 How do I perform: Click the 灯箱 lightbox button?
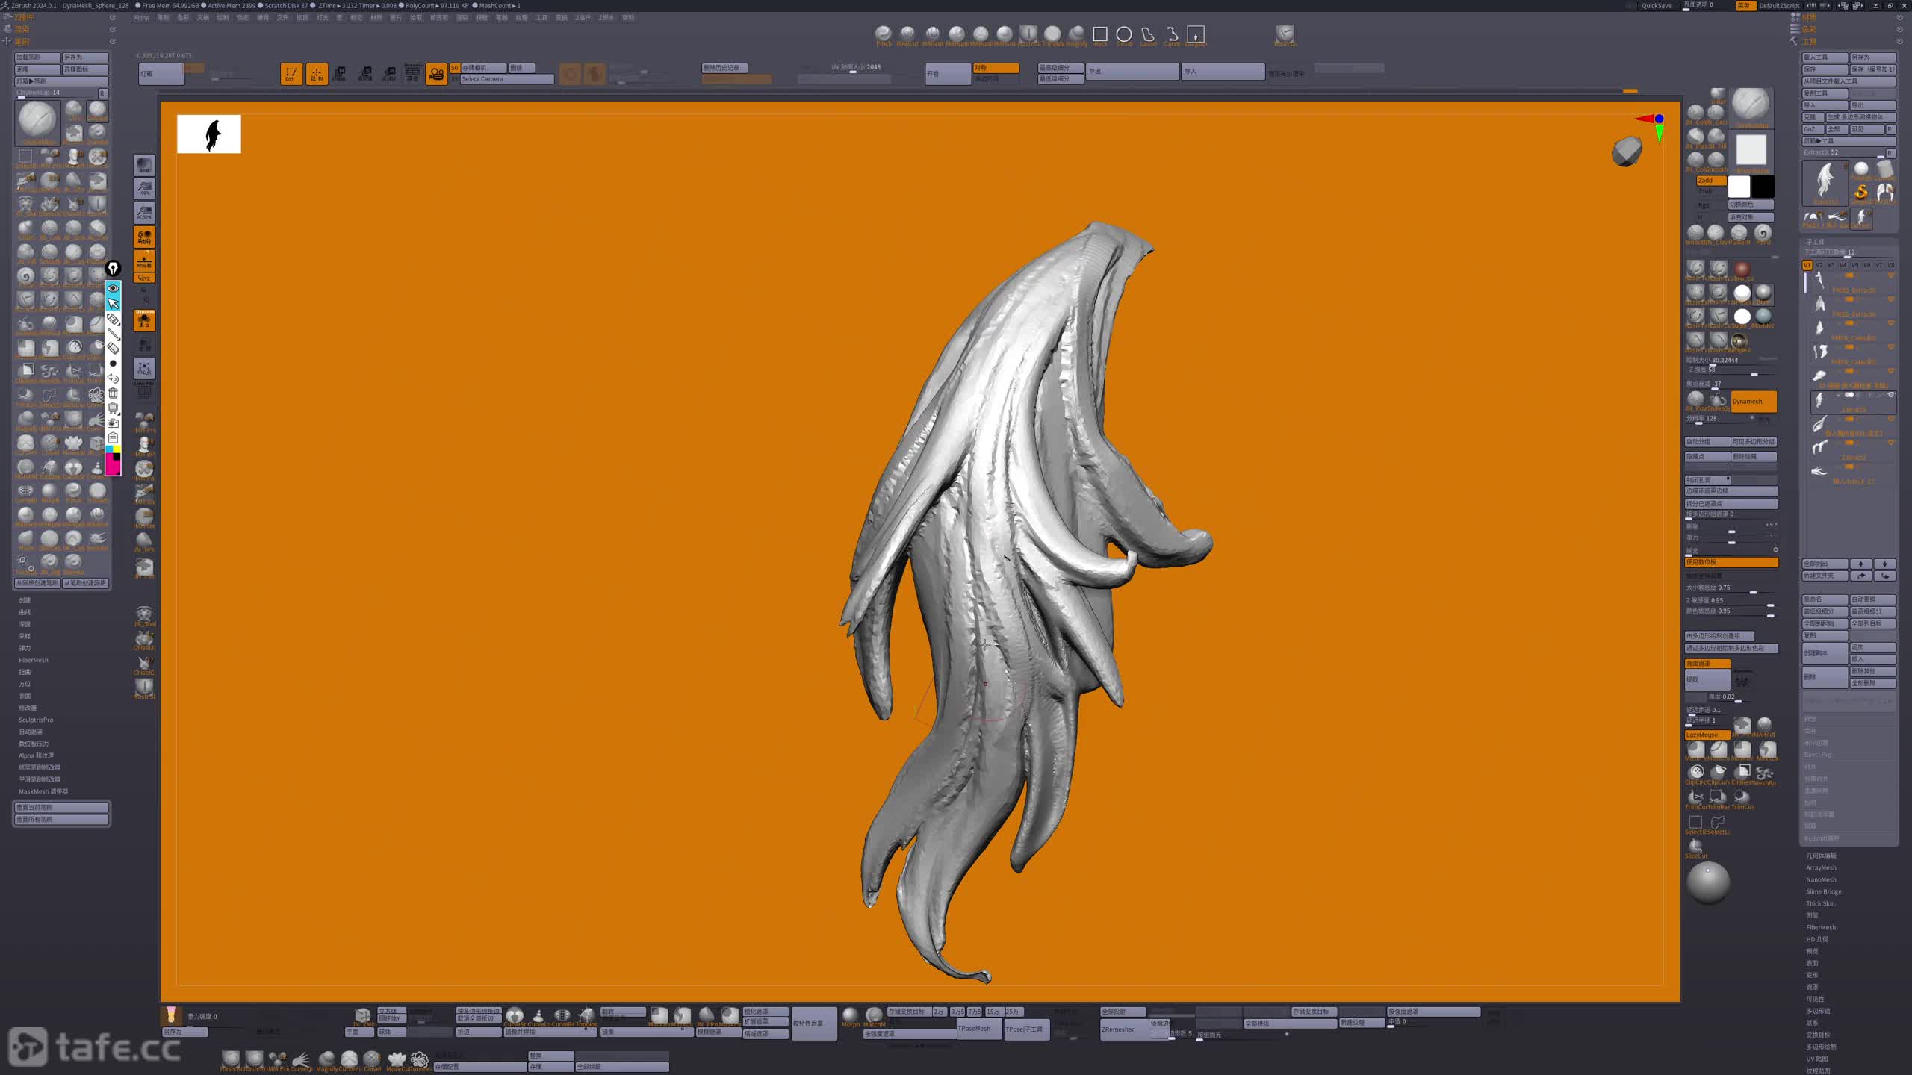(x=161, y=74)
